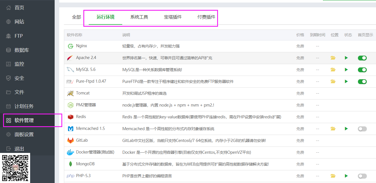The width and height of the screenshot is (376, 183).
Task: Select the 全部 tab
Action: (76, 17)
